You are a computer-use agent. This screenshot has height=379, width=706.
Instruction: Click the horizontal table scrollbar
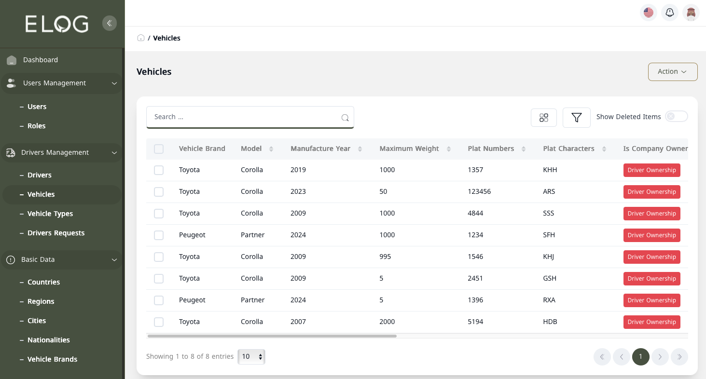click(x=272, y=336)
